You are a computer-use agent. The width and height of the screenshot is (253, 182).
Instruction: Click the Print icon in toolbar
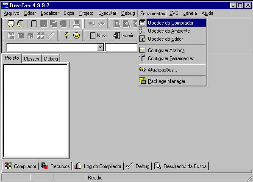pos(76,24)
